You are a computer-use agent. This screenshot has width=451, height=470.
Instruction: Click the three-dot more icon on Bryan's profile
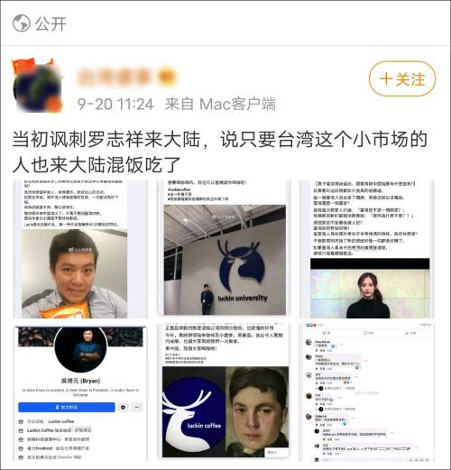[137, 407]
